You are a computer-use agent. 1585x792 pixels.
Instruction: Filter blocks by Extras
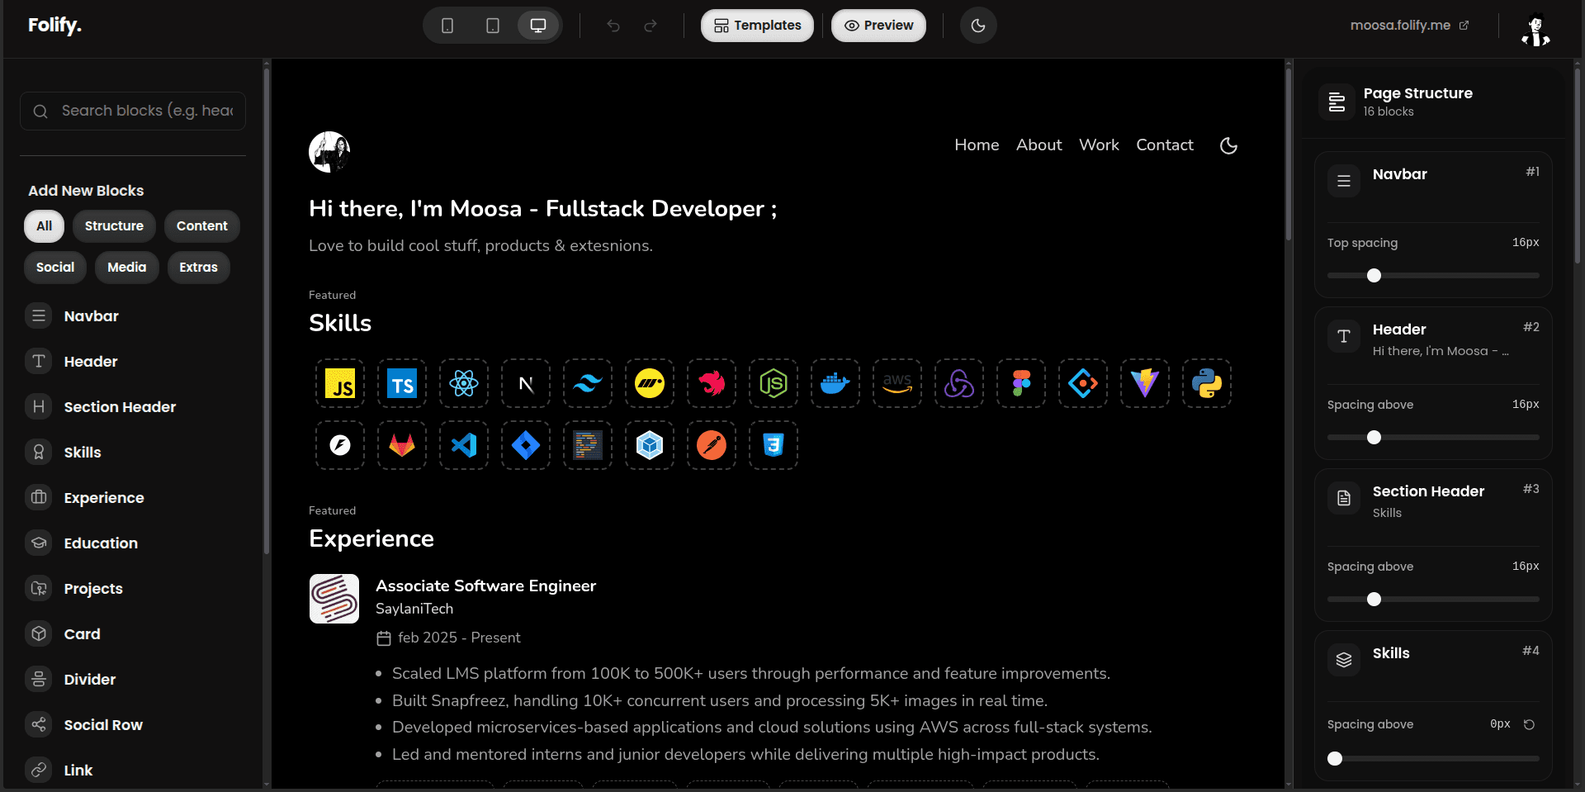pyautogui.click(x=199, y=268)
